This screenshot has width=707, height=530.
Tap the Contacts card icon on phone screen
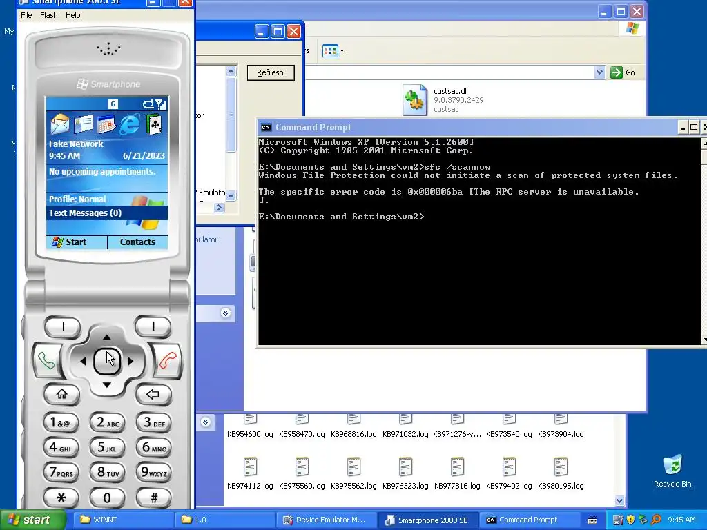[x=84, y=124]
